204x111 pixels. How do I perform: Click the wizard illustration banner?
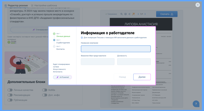pos(27,63)
